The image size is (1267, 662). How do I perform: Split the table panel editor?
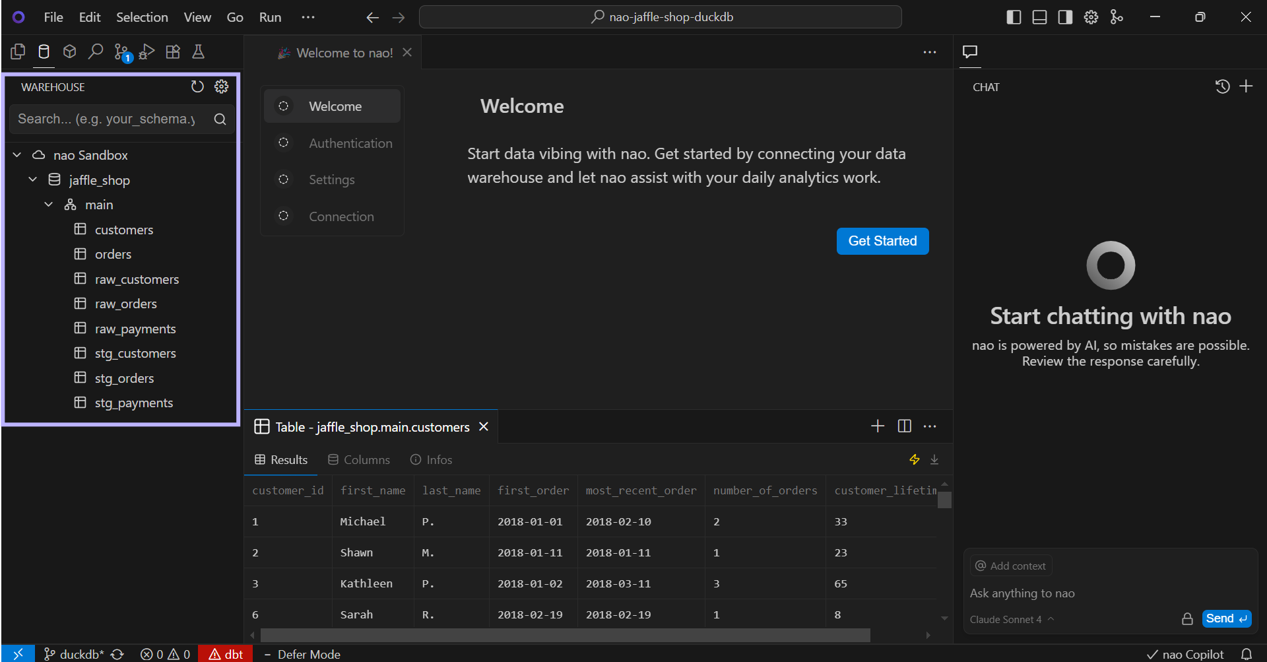point(905,426)
